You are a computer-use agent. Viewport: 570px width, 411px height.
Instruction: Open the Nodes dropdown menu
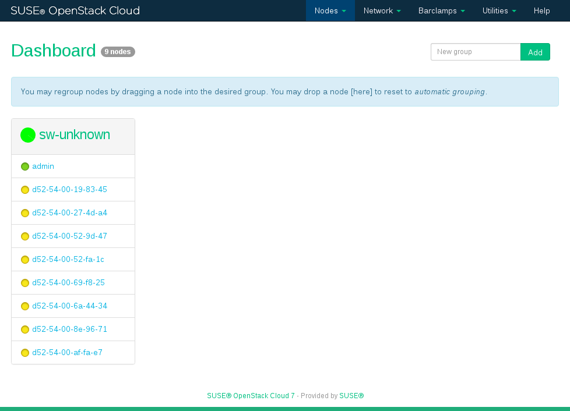pos(330,10)
